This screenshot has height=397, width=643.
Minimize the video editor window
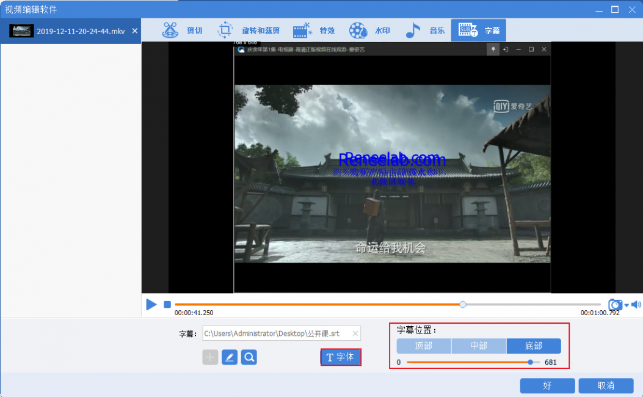pyautogui.click(x=599, y=10)
